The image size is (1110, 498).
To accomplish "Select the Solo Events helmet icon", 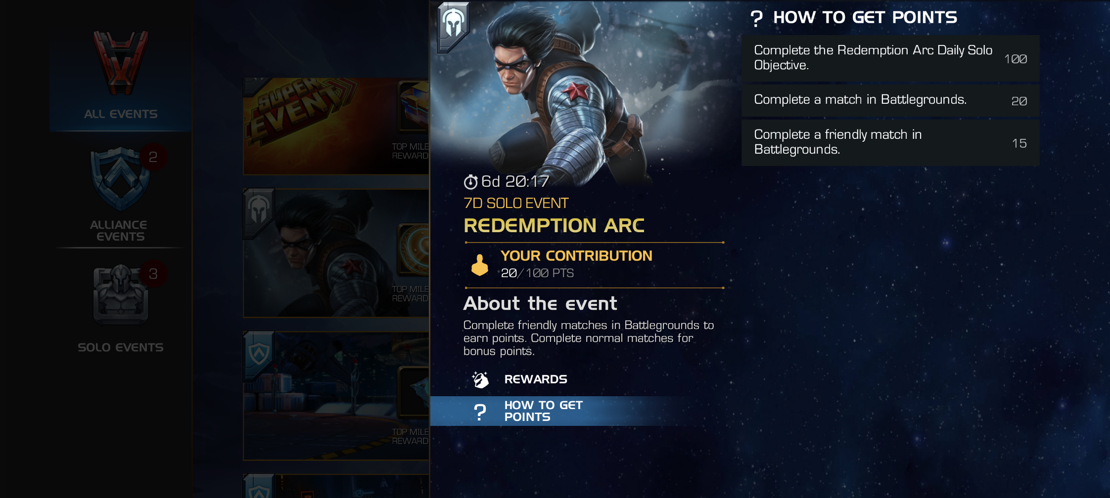I will click(x=120, y=294).
